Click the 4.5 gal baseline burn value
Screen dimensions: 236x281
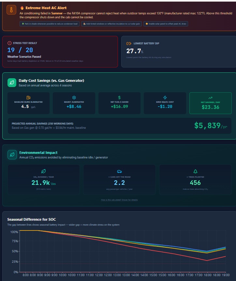pos(28,107)
